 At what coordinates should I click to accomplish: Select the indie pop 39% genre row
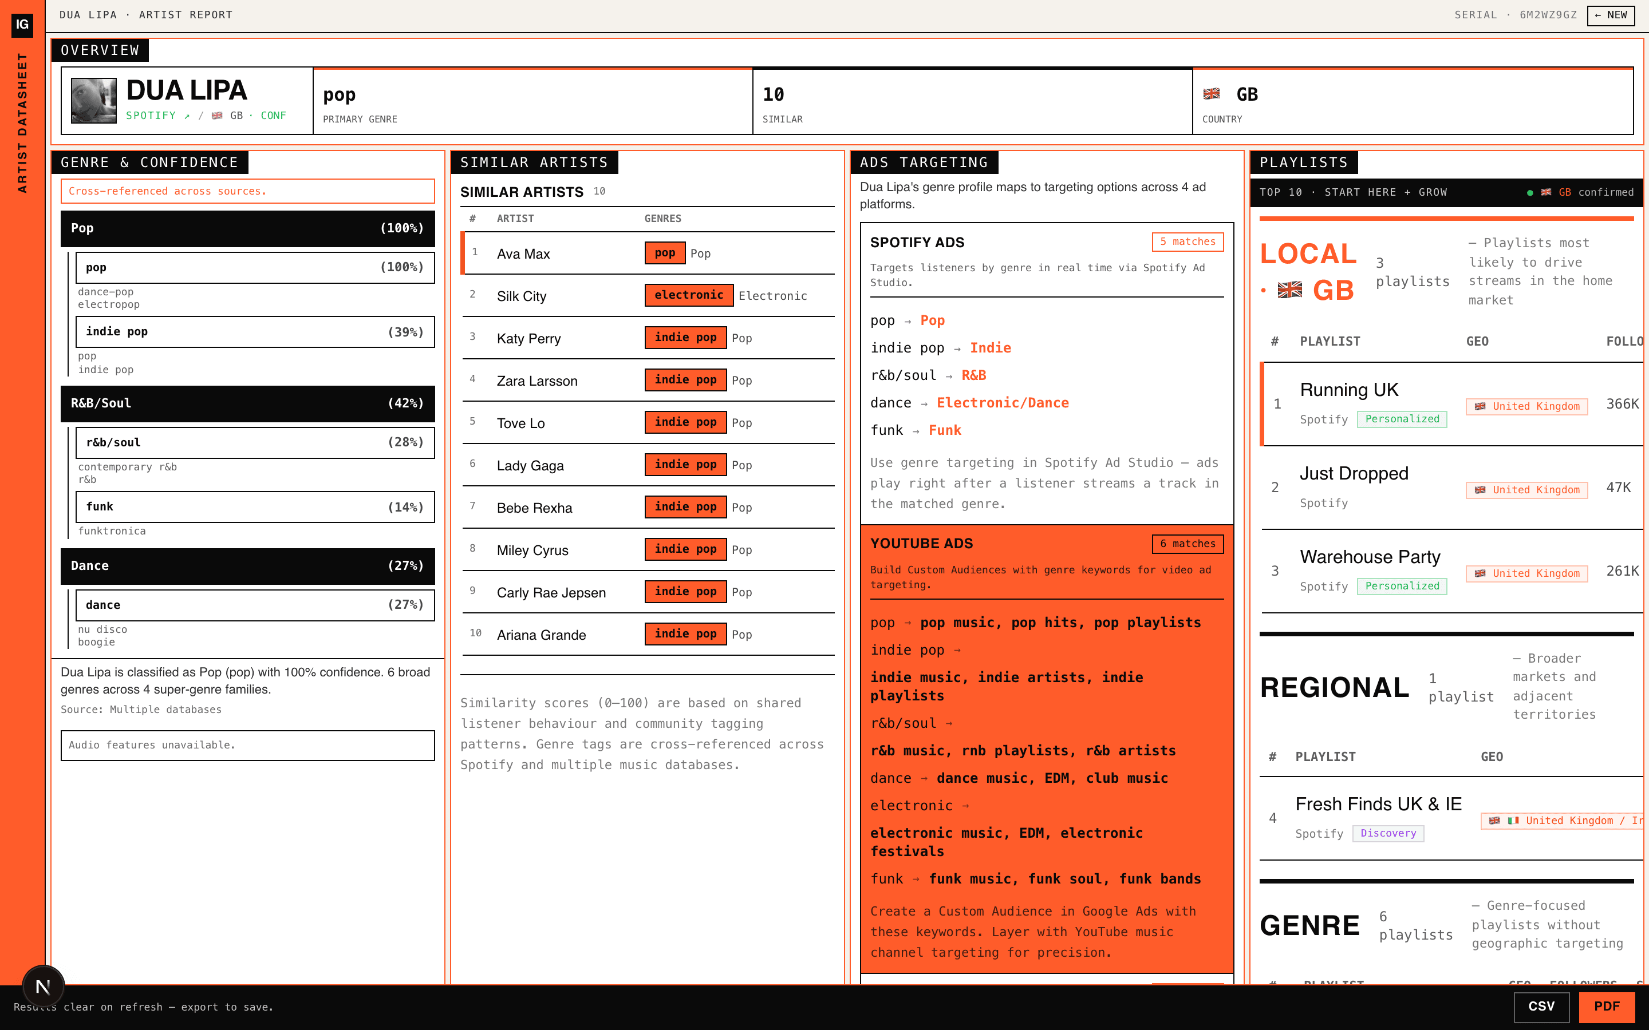[x=255, y=332]
